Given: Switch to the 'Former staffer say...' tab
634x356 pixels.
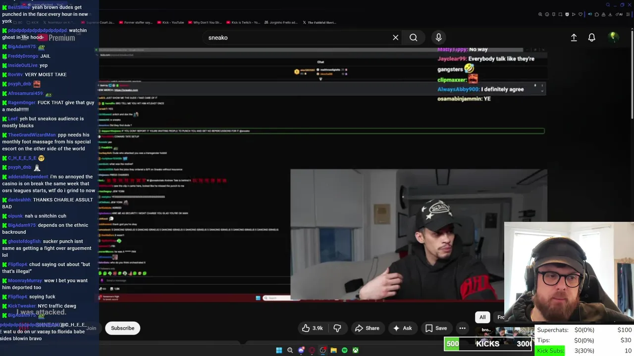Looking at the screenshot, I should pyautogui.click(x=137, y=22).
